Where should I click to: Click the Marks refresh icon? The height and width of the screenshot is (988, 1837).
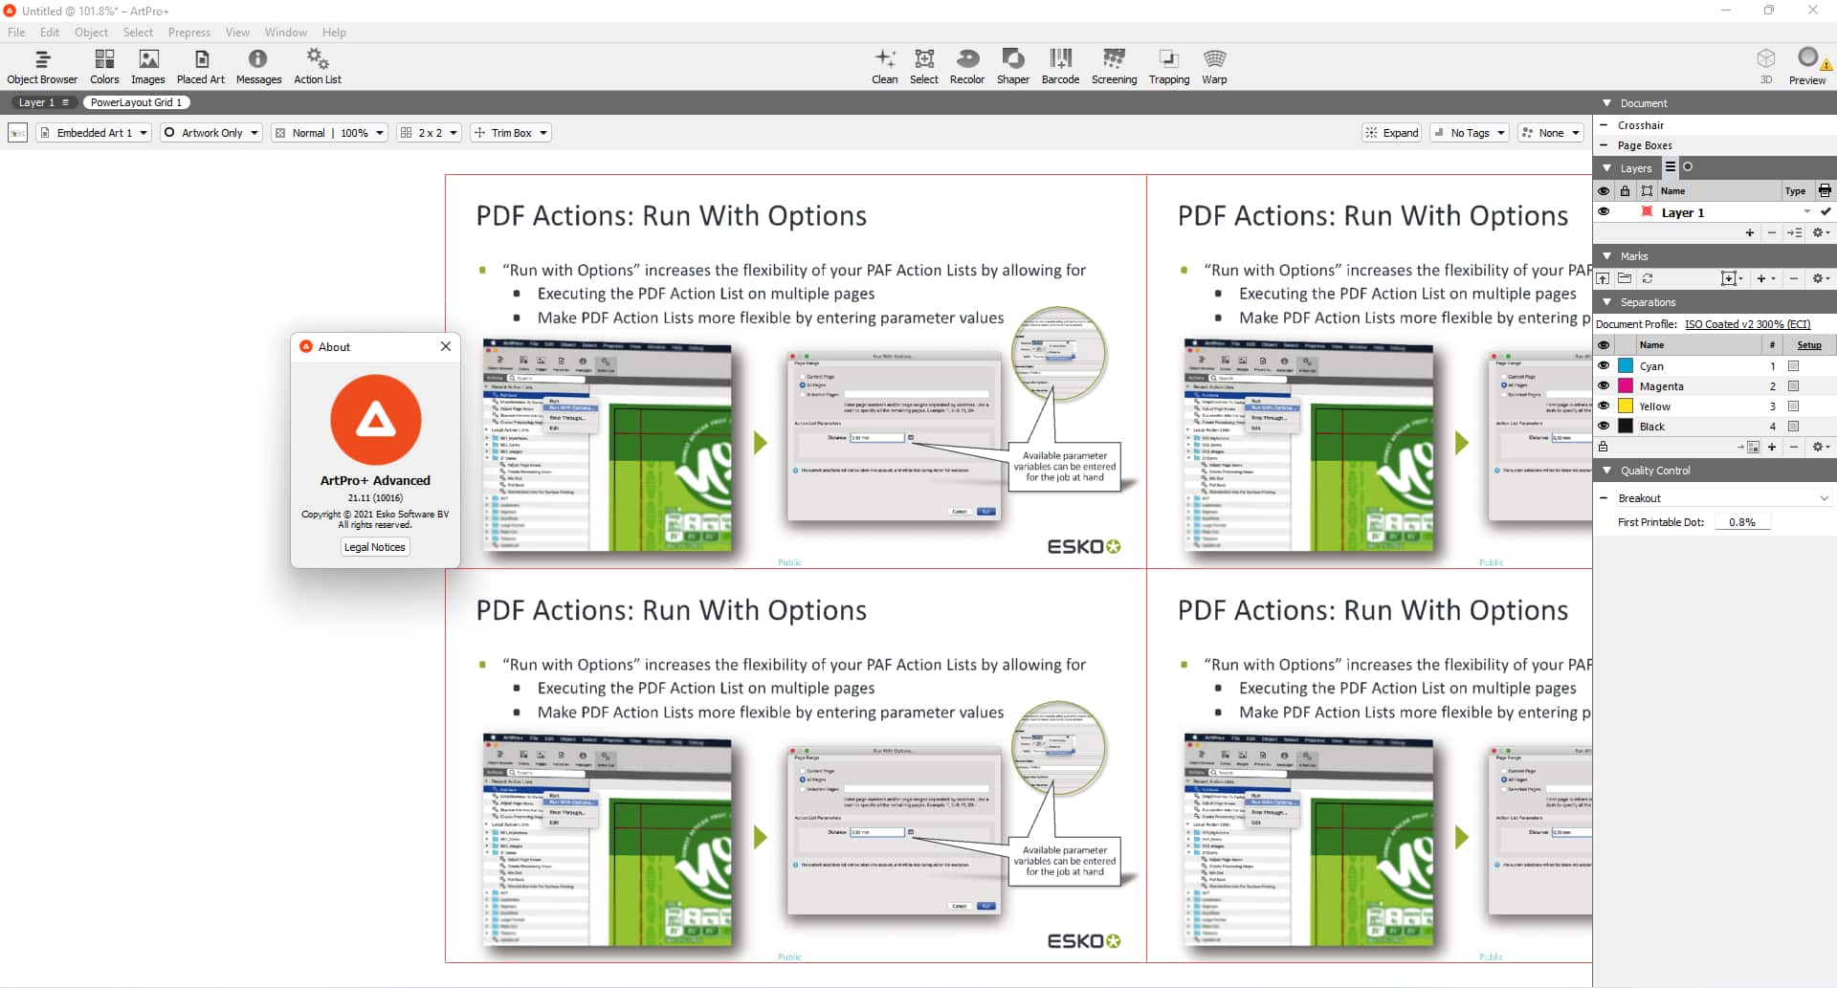[1648, 278]
